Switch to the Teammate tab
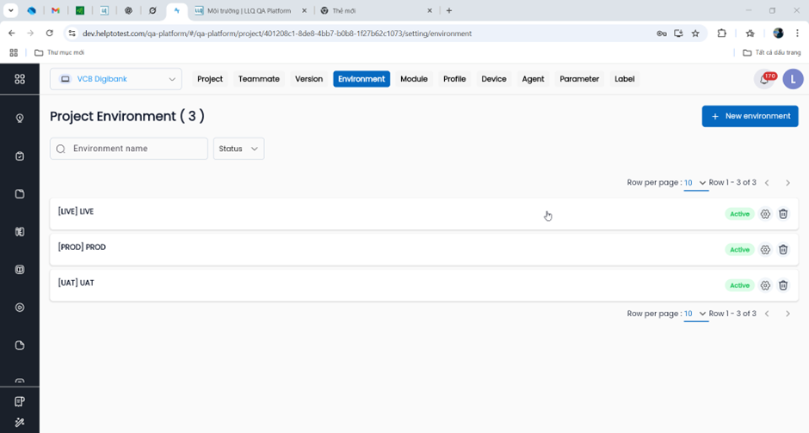Viewport: 809px width, 433px height. (259, 79)
